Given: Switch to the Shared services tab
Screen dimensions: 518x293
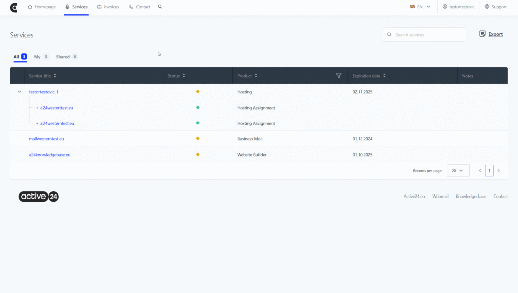Looking at the screenshot, I should (66, 57).
